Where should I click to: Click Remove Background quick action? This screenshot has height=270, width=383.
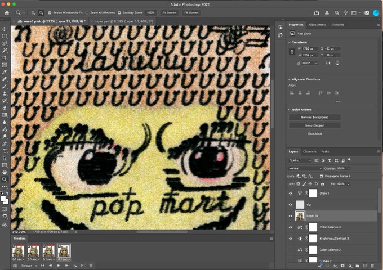(x=315, y=118)
